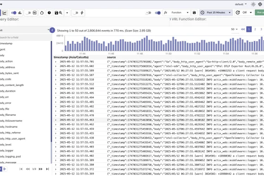Select the body_http_user_agent field
The height and width of the screenshot is (176, 264).
13,139
